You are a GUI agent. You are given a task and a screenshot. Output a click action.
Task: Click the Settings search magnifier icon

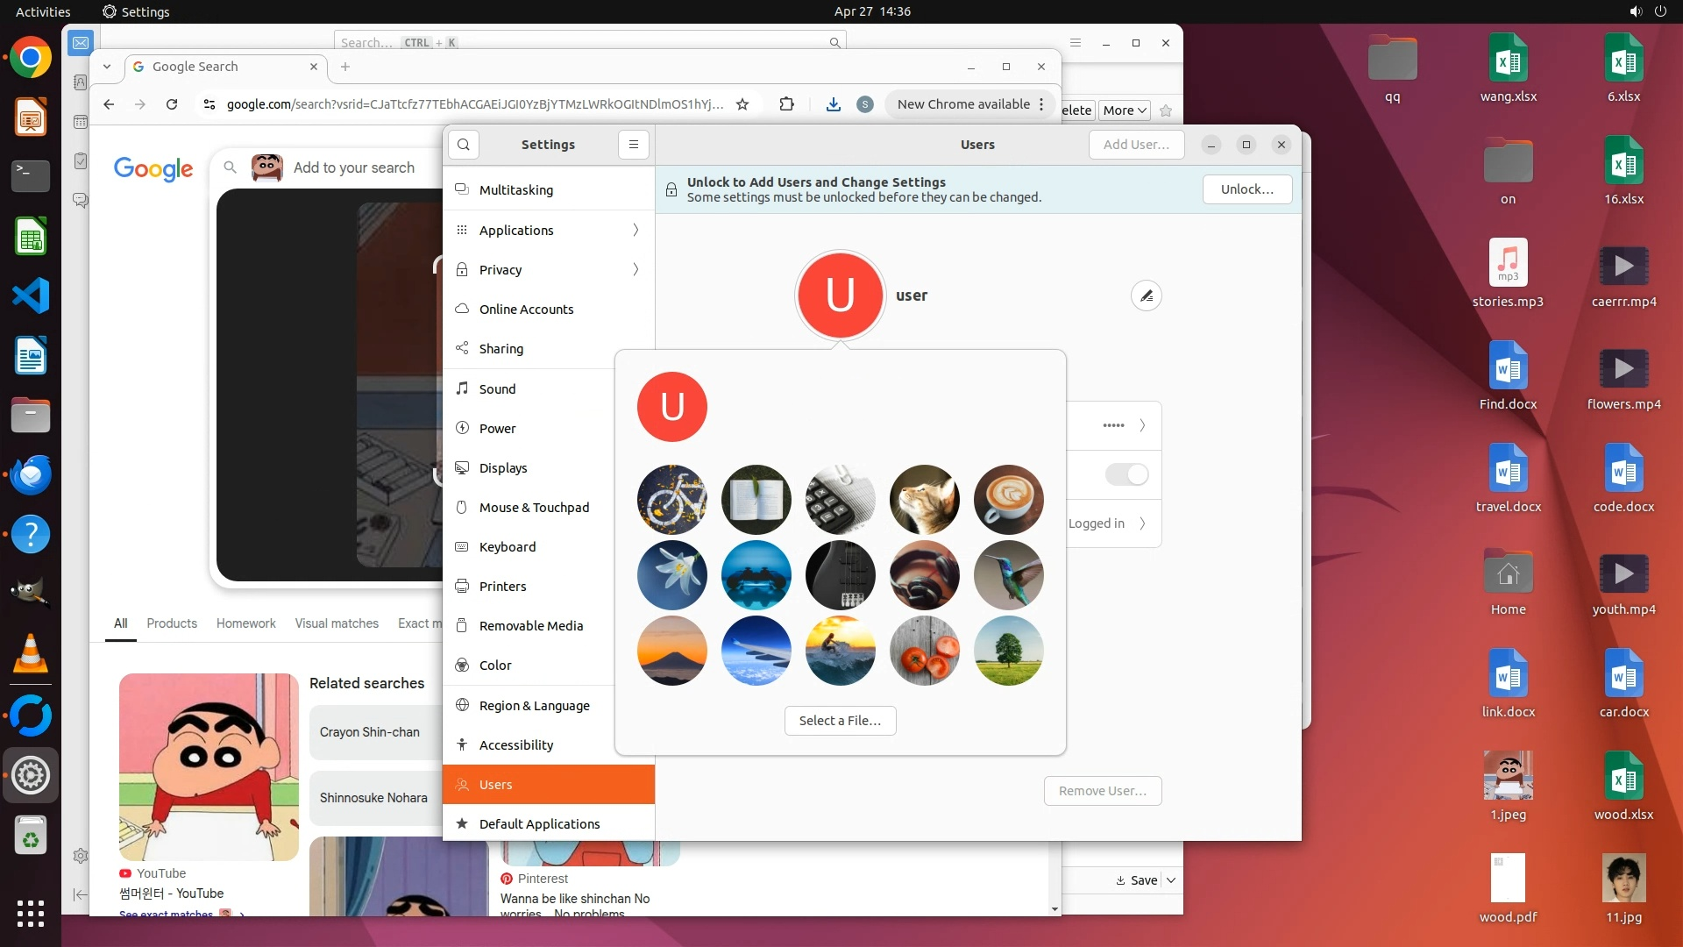pyautogui.click(x=464, y=145)
